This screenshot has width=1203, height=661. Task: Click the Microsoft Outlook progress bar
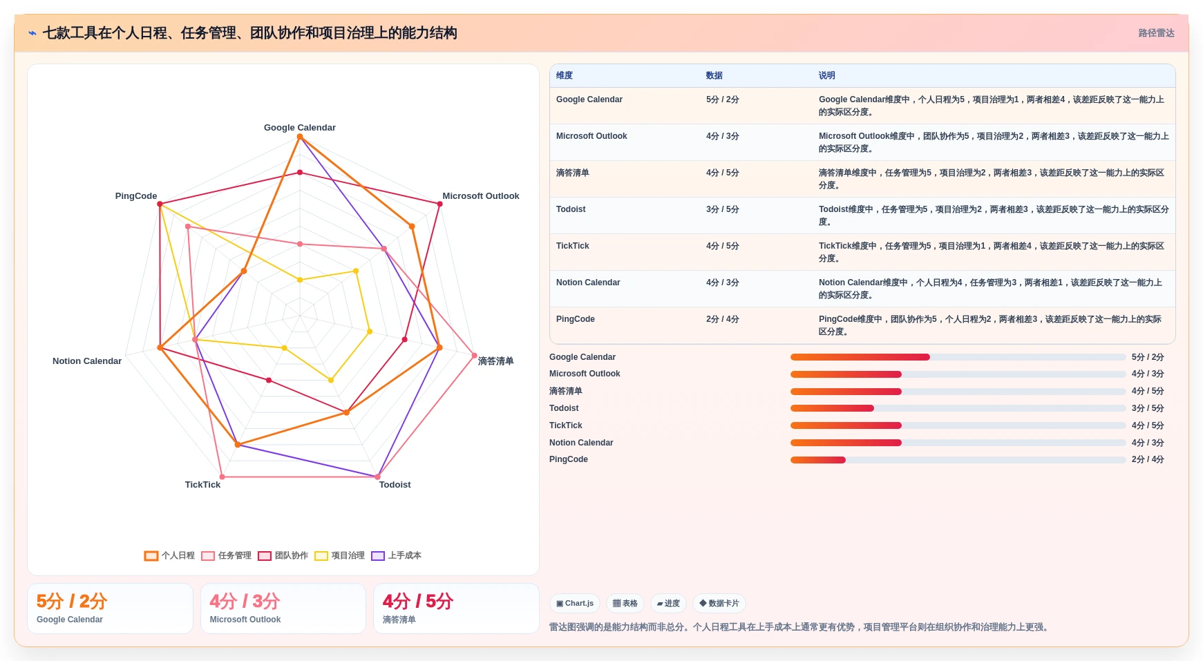958,374
